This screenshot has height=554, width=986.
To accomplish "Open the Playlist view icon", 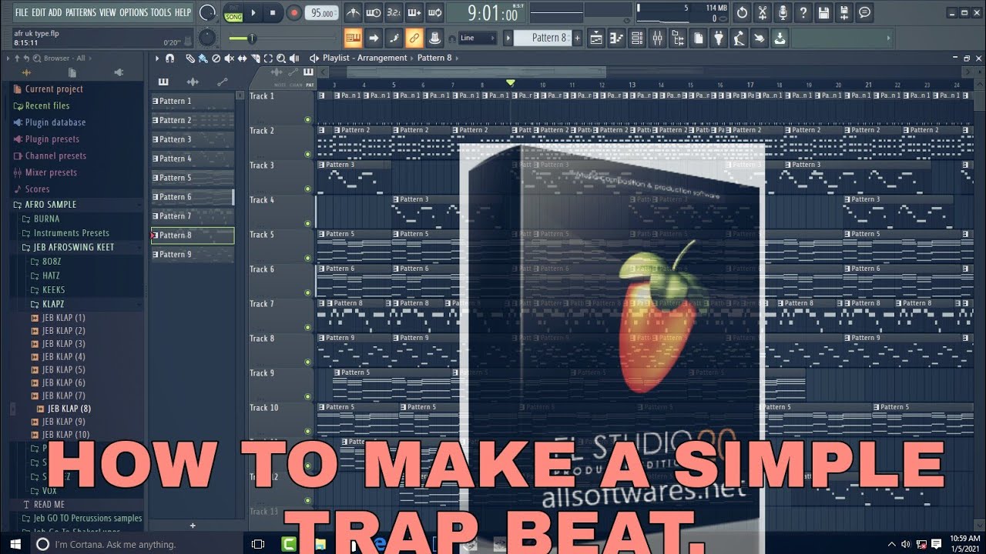I will tap(595, 38).
